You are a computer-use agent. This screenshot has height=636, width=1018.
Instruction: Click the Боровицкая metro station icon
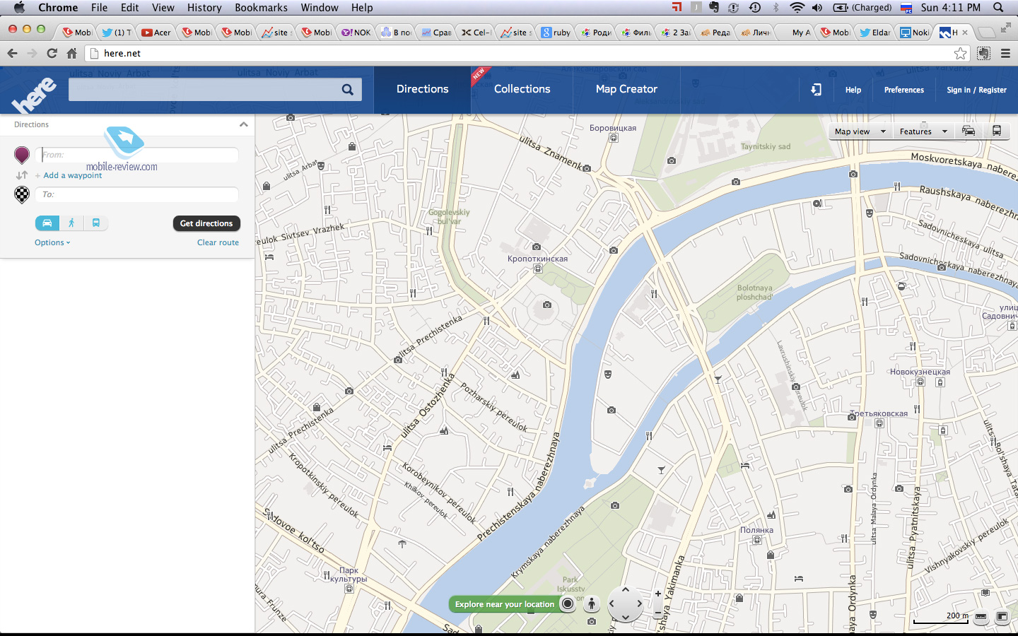[614, 138]
